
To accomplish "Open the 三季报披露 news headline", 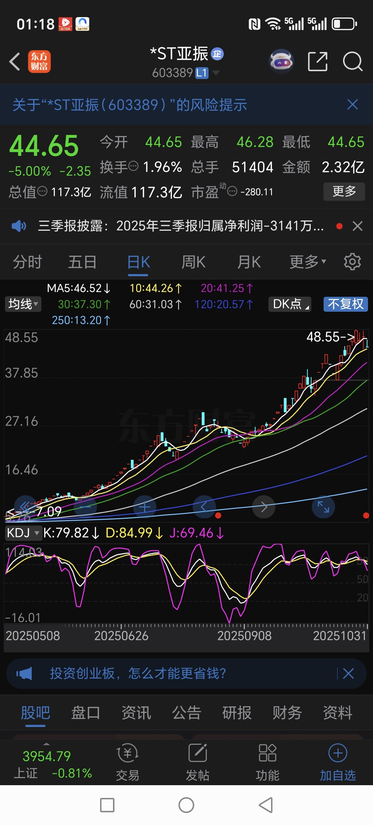I will coord(181,226).
